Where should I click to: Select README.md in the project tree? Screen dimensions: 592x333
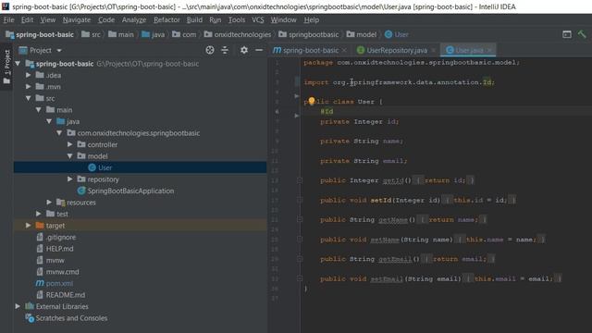(65, 294)
